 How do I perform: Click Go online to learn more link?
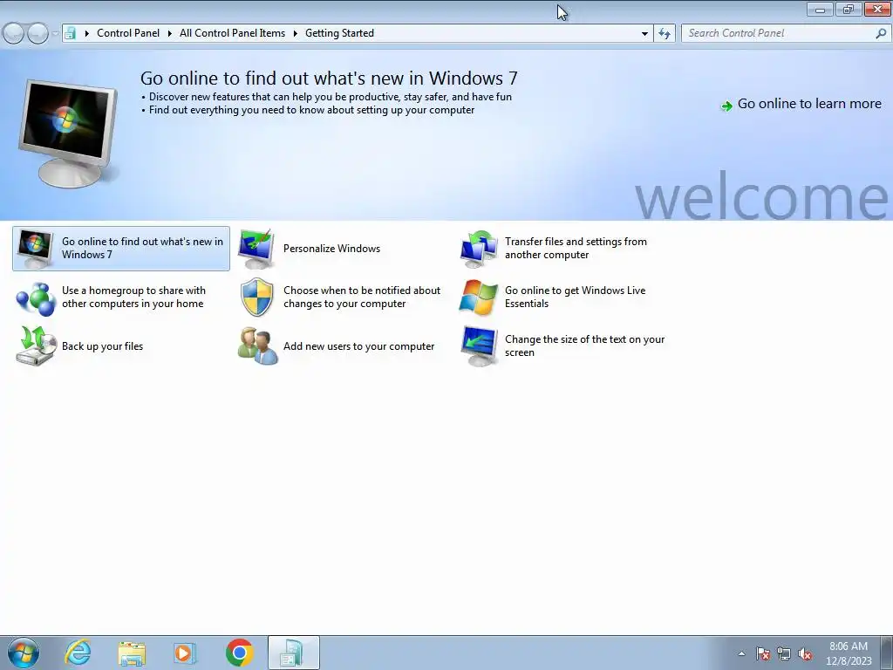click(x=809, y=104)
